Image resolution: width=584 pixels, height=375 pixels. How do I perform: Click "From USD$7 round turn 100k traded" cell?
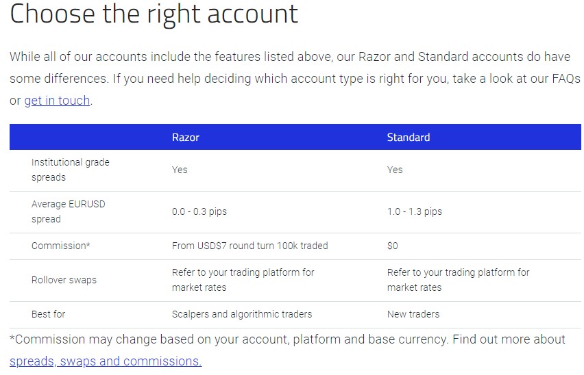(250, 246)
